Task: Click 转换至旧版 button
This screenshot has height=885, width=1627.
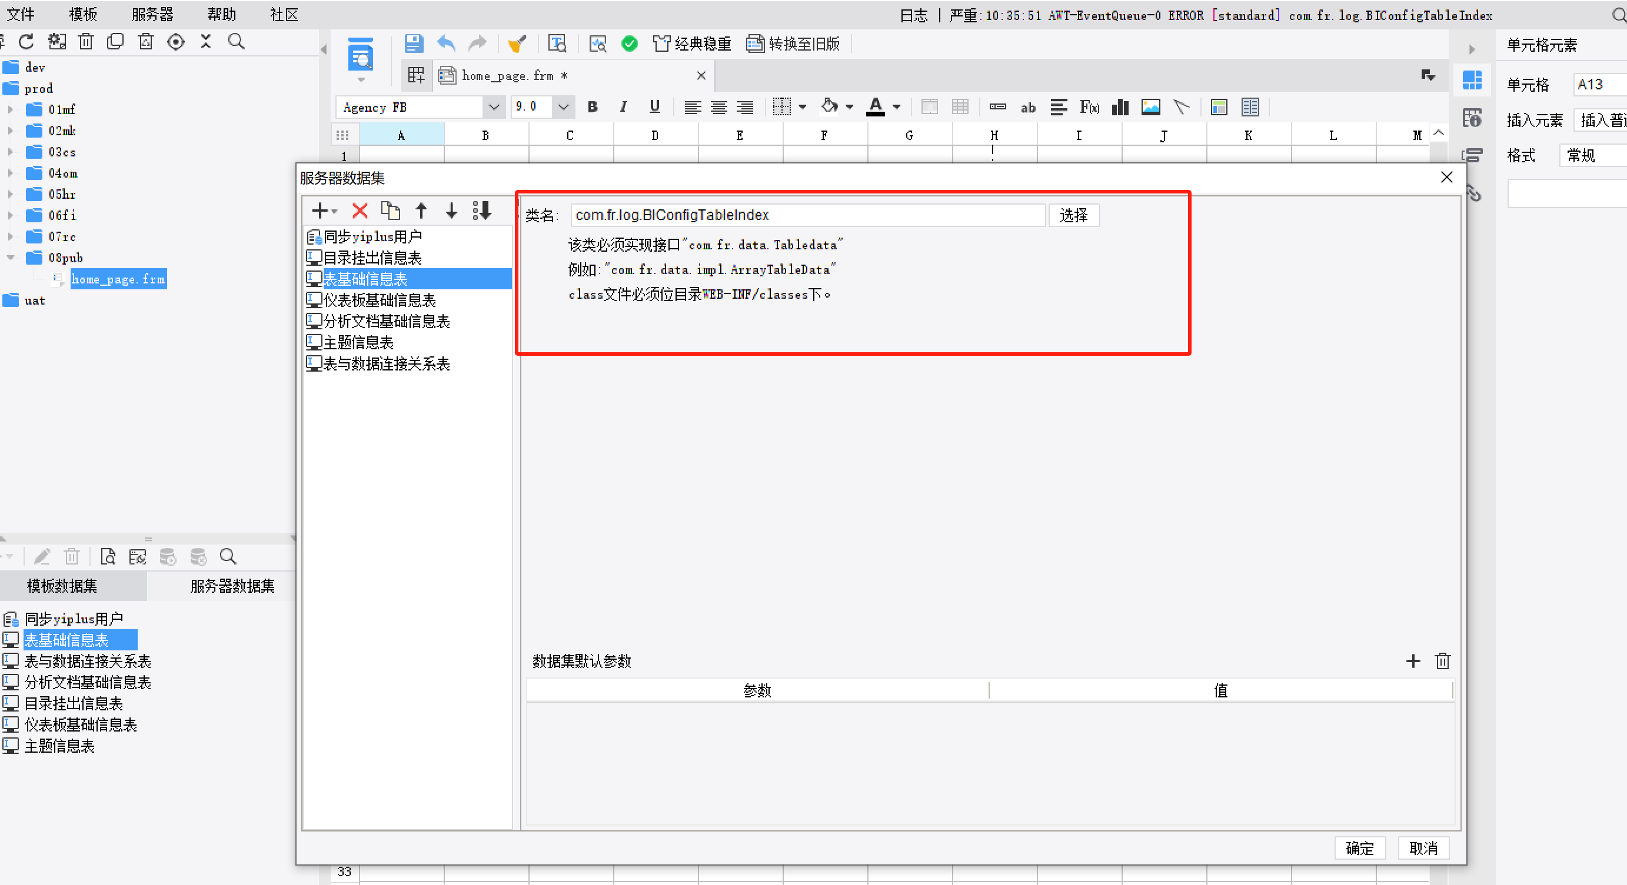Action: tap(793, 44)
